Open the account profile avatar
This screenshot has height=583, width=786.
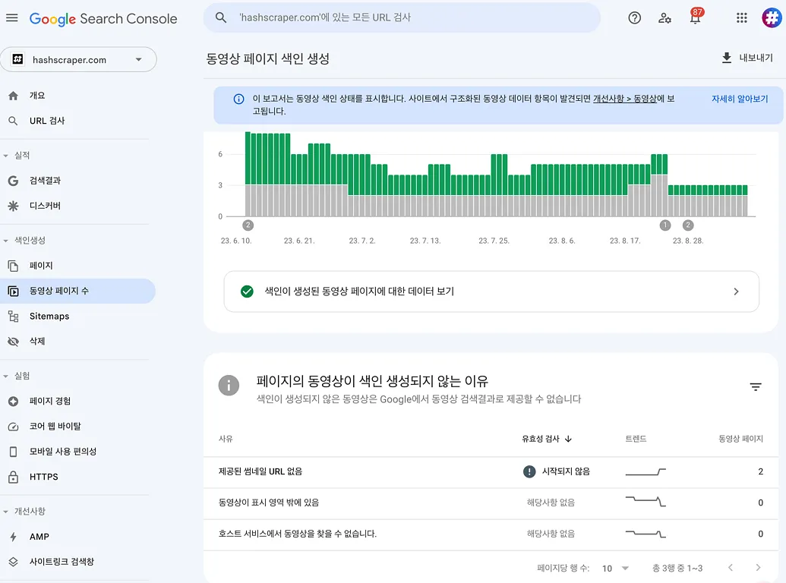click(x=771, y=18)
